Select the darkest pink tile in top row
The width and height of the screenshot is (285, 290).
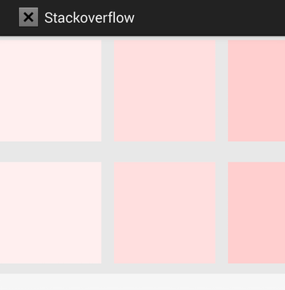[256, 90]
